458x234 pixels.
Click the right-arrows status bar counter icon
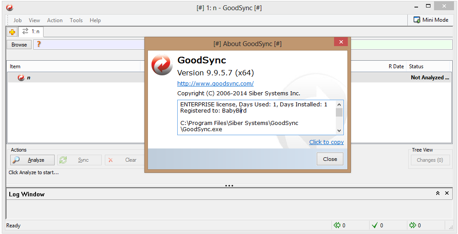pyautogui.click(x=413, y=225)
